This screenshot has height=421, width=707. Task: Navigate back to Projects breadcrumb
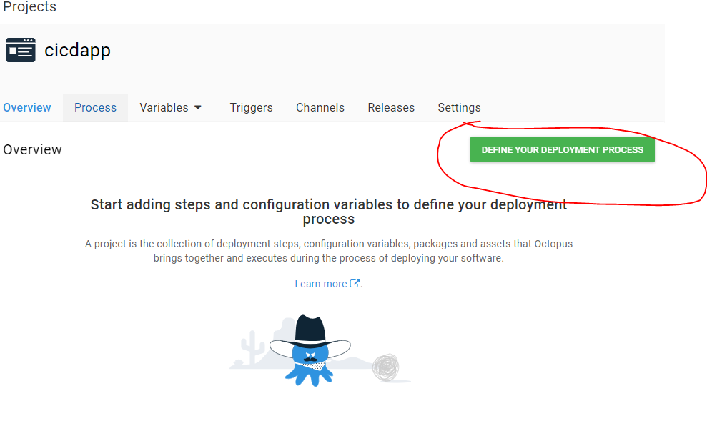point(29,7)
